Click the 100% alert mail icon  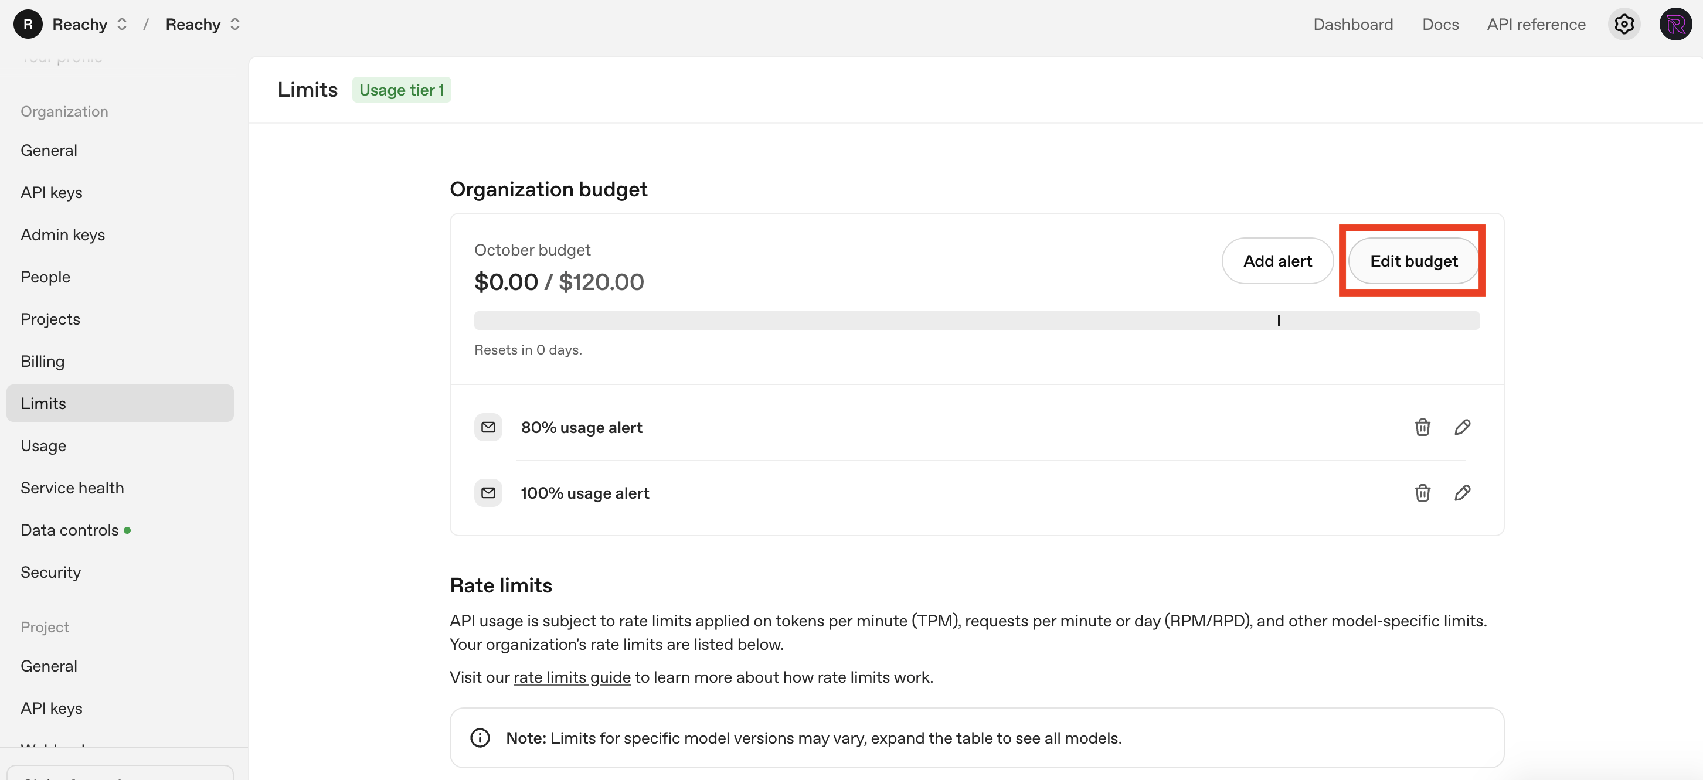[x=488, y=492]
